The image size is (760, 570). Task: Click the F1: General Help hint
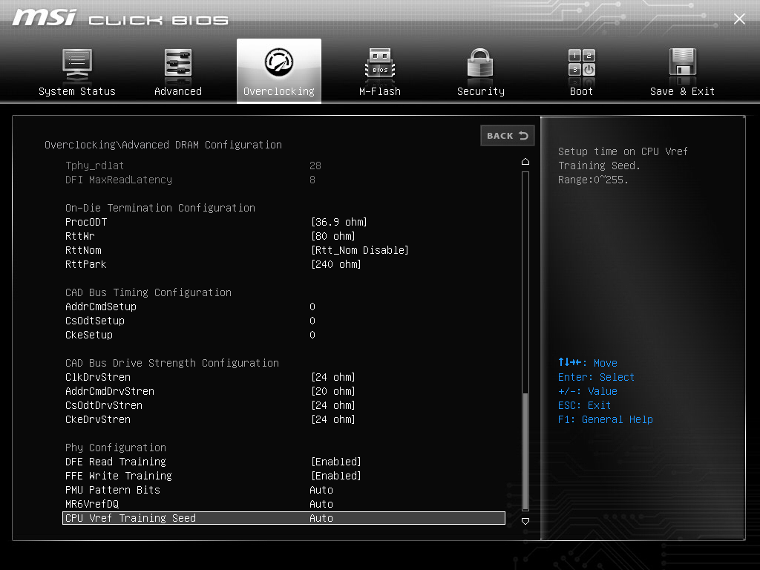click(x=606, y=419)
